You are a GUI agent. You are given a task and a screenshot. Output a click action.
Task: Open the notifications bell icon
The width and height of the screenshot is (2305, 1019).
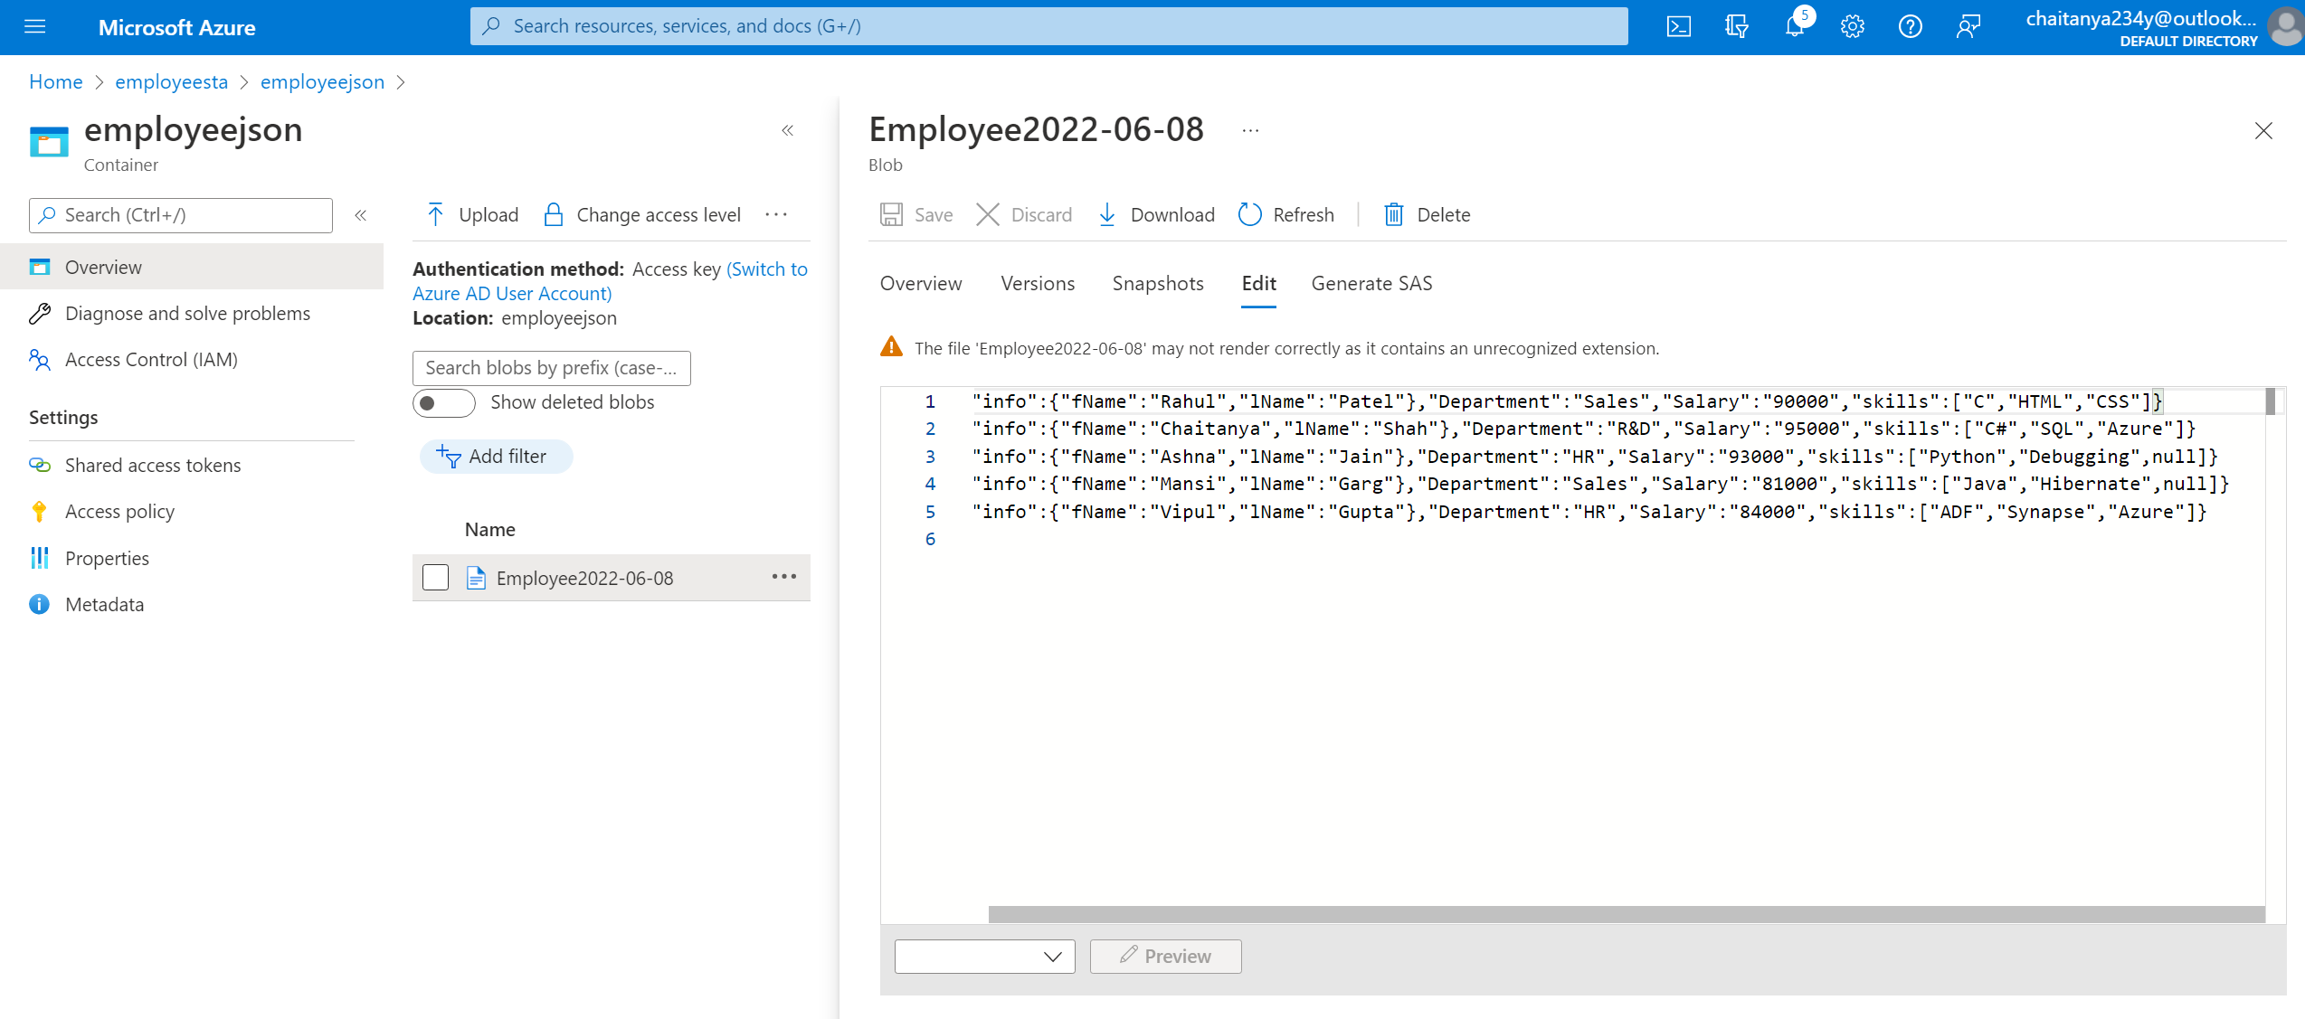pos(1795,26)
